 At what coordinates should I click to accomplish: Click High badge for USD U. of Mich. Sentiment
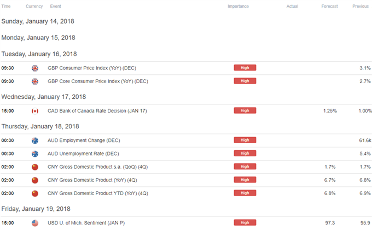tap(245, 223)
